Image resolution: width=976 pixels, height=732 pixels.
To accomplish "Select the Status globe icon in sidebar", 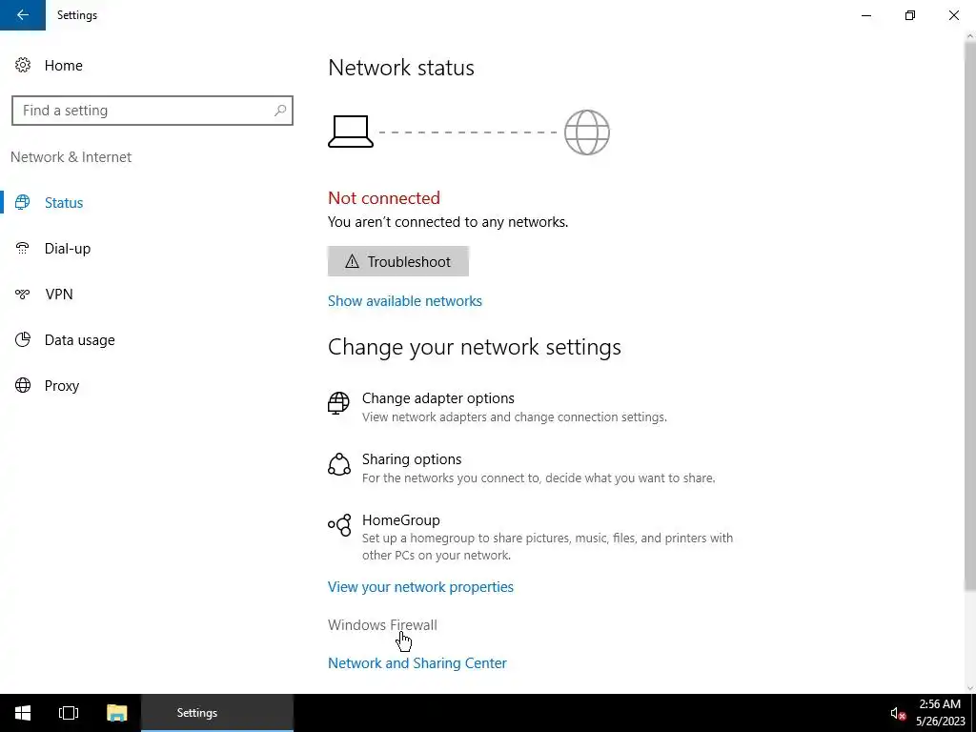I will (23, 202).
